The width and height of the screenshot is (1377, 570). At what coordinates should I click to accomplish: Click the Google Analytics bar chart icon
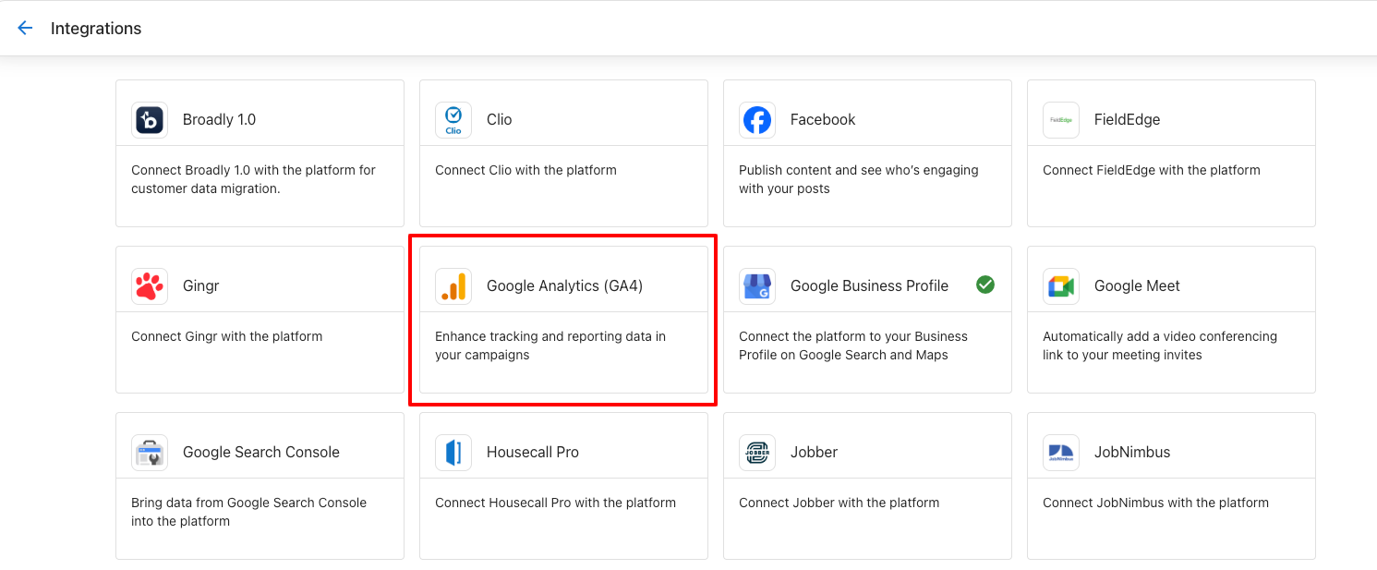(x=453, y=286)
